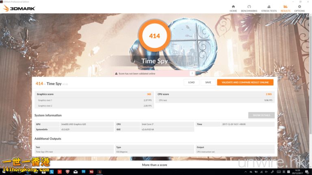Image resolution: width=312 pixels, height=175 pixels.
Task: Show hidden tray icons chevron
Action: click(245, 172)
